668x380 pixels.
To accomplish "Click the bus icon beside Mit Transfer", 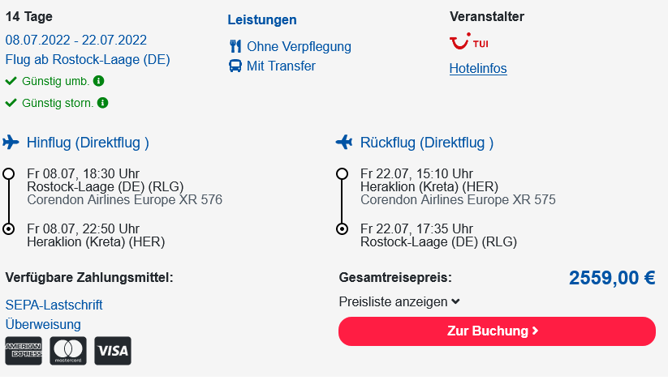I will click(x=235, y=66).
